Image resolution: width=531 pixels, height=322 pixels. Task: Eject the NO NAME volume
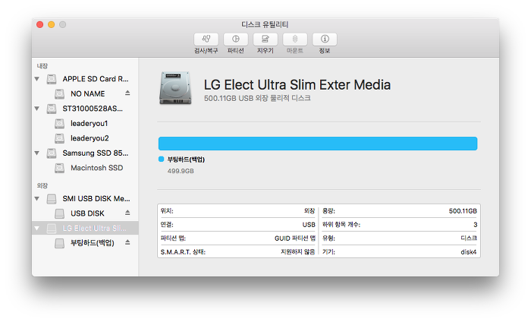pyautogui.click(x=127, y=93)
